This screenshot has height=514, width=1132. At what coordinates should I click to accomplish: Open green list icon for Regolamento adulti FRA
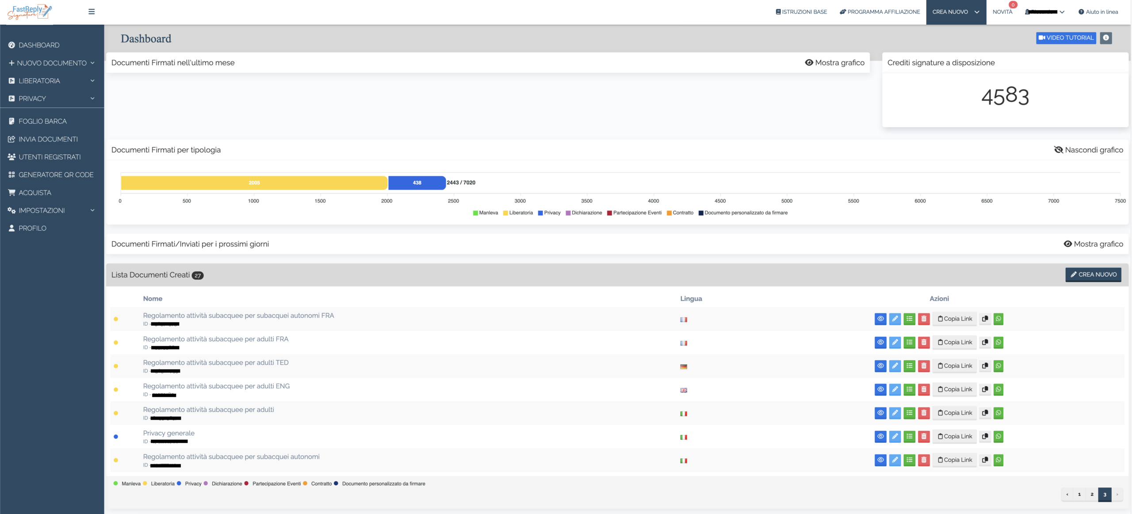coord(909,342)
